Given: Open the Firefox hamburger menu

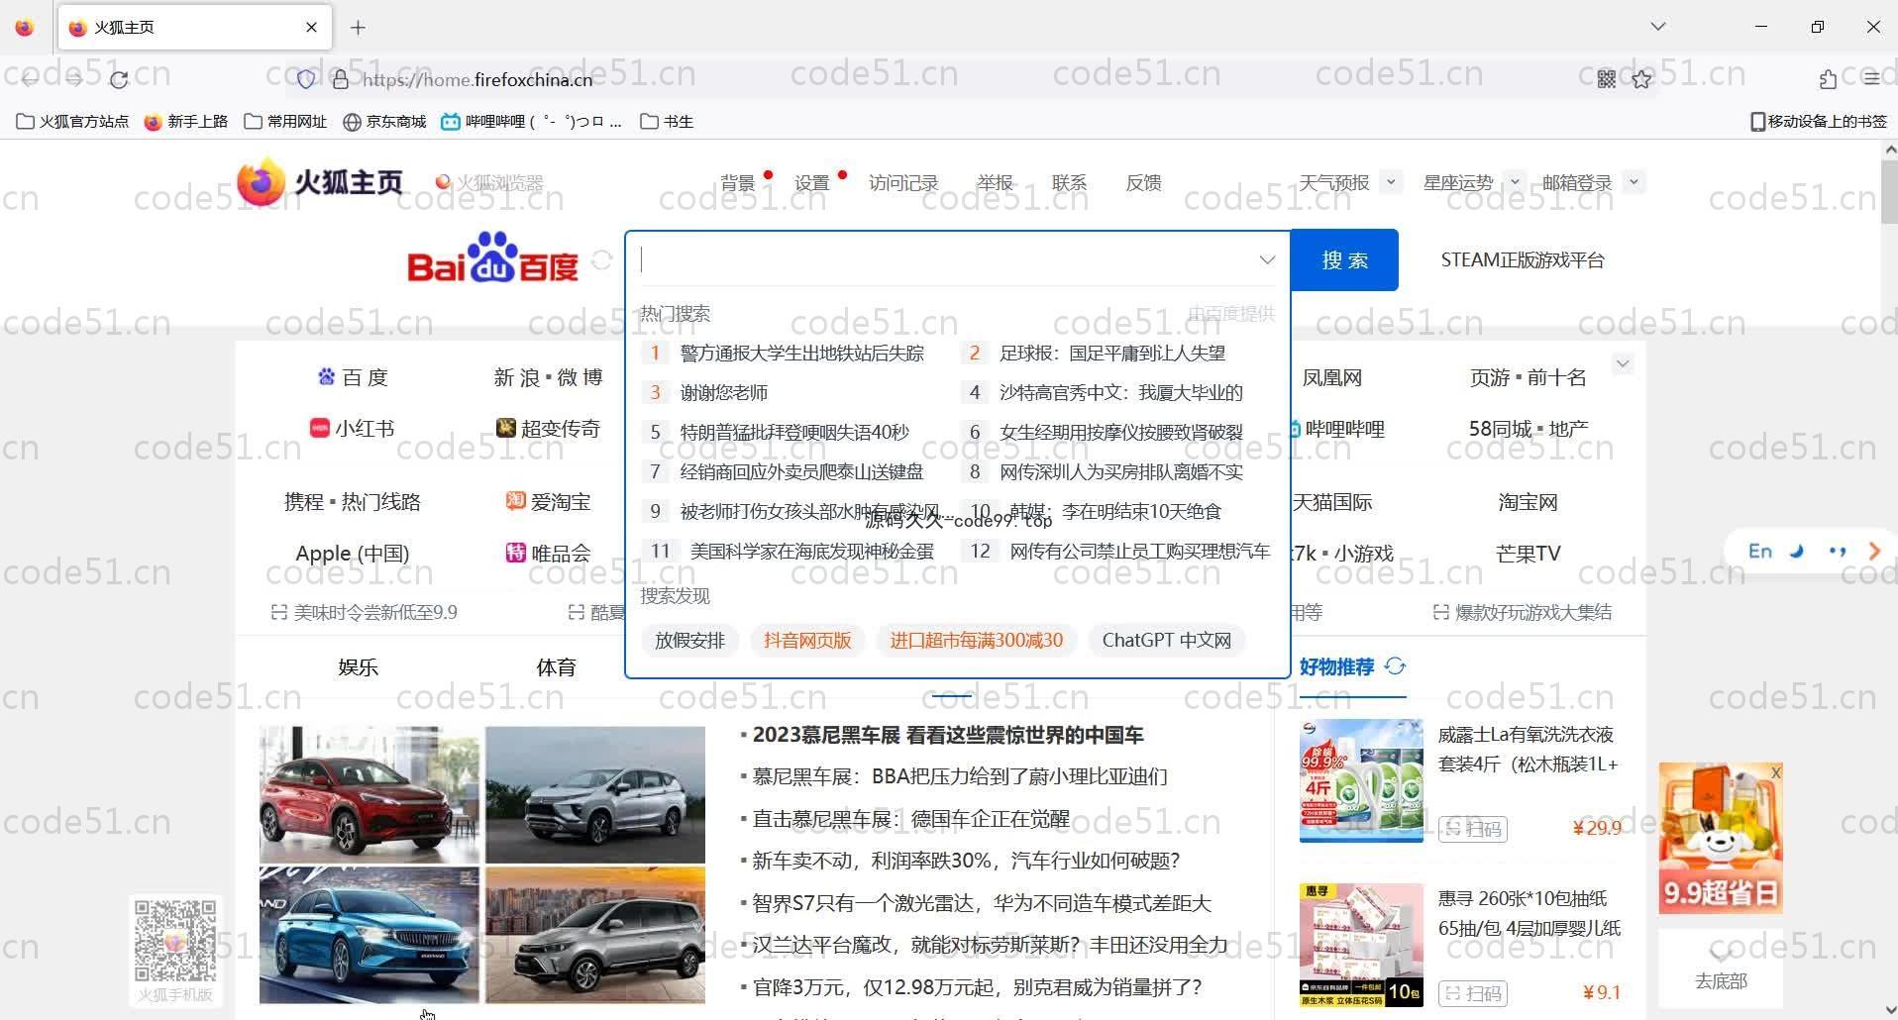Looking at the screenshot, I should (1871, 79).
